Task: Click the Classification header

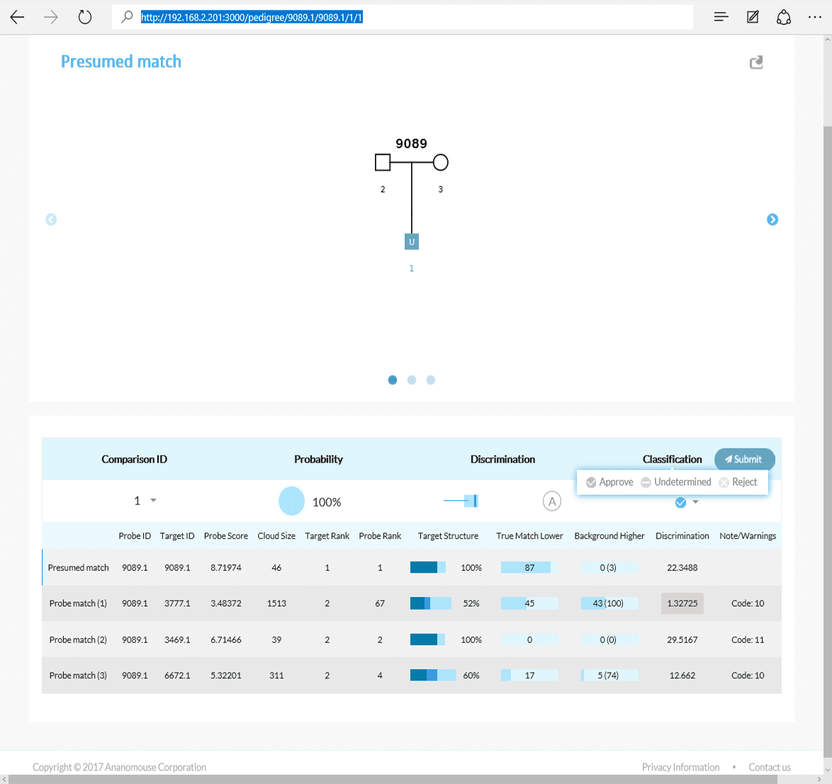Action: click(x=673, y=459)
